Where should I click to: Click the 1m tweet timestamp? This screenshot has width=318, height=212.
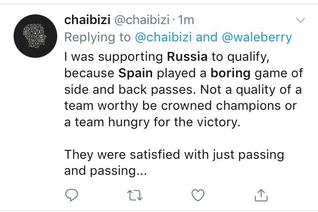click(187, 20)
